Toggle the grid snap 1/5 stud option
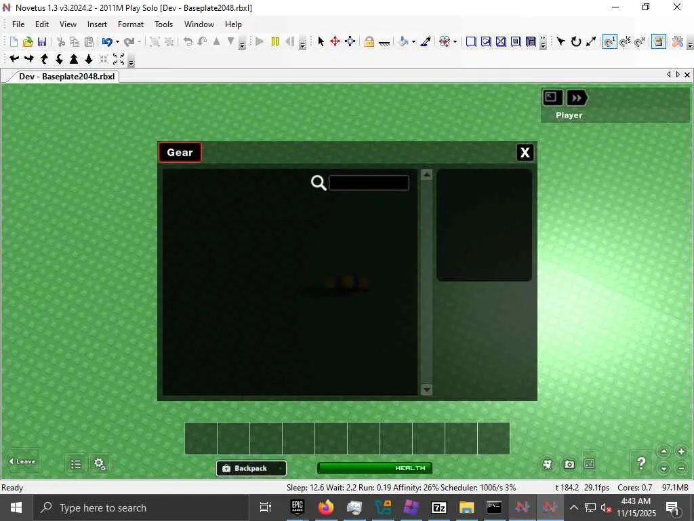 [x=625, y=41]
